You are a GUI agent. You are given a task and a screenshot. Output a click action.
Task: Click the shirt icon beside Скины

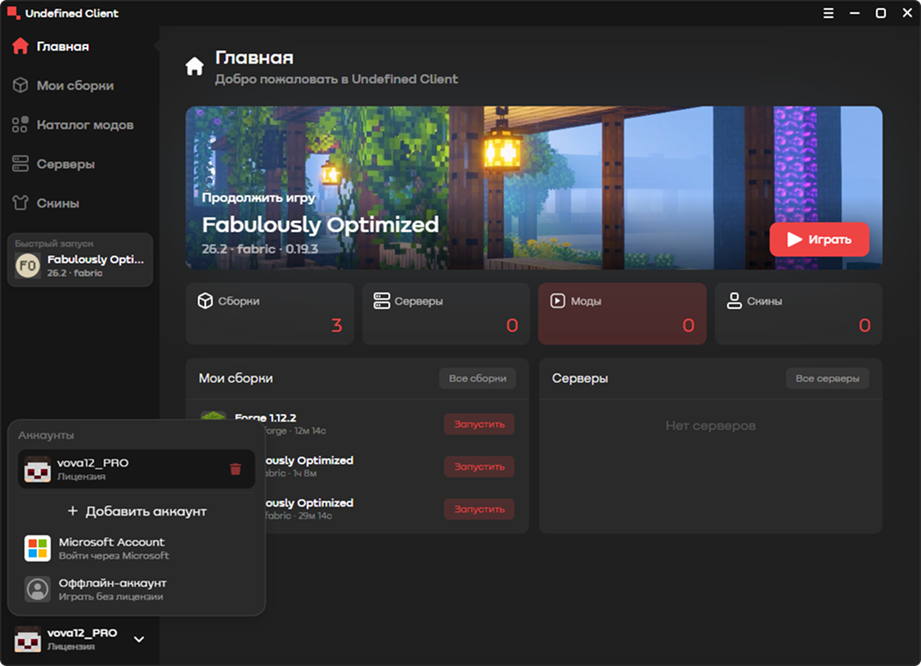(x=20, y=203)
